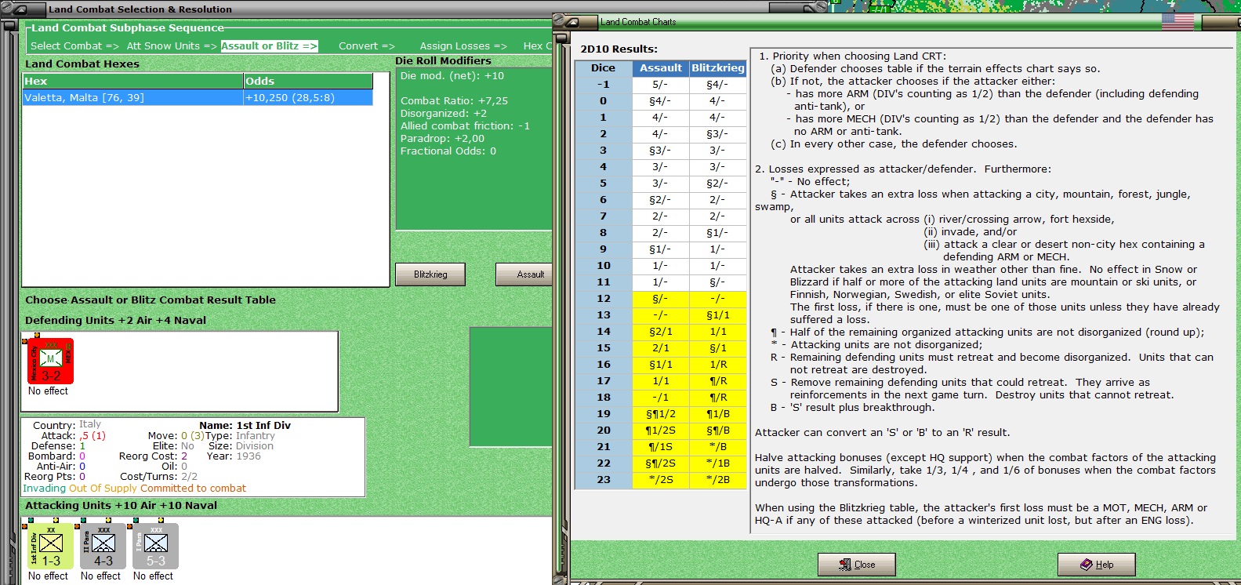Select the II Para 4-3 attacking unit
1241x585 pixels.
click(x=103, y=546)
